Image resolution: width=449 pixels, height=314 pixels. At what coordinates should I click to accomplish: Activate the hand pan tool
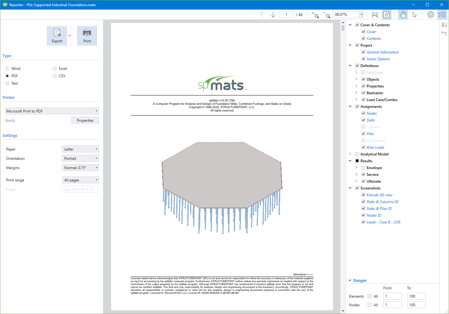403,15
